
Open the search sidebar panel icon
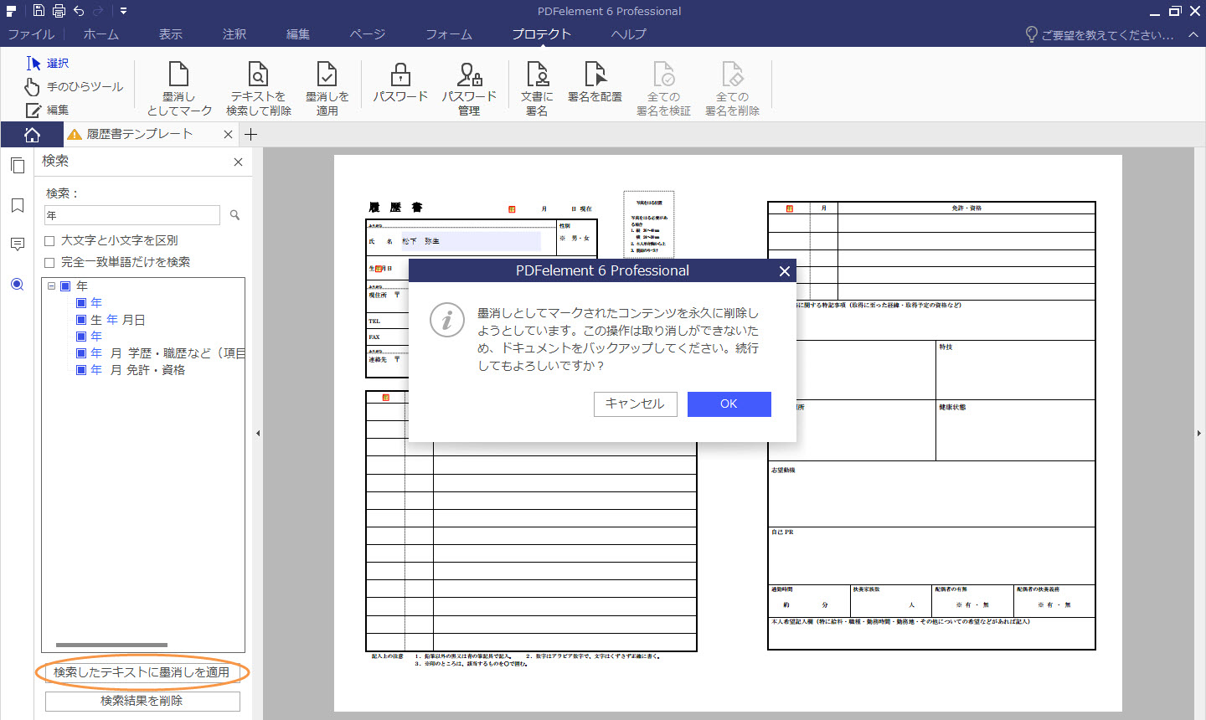(x=17, y=285)
